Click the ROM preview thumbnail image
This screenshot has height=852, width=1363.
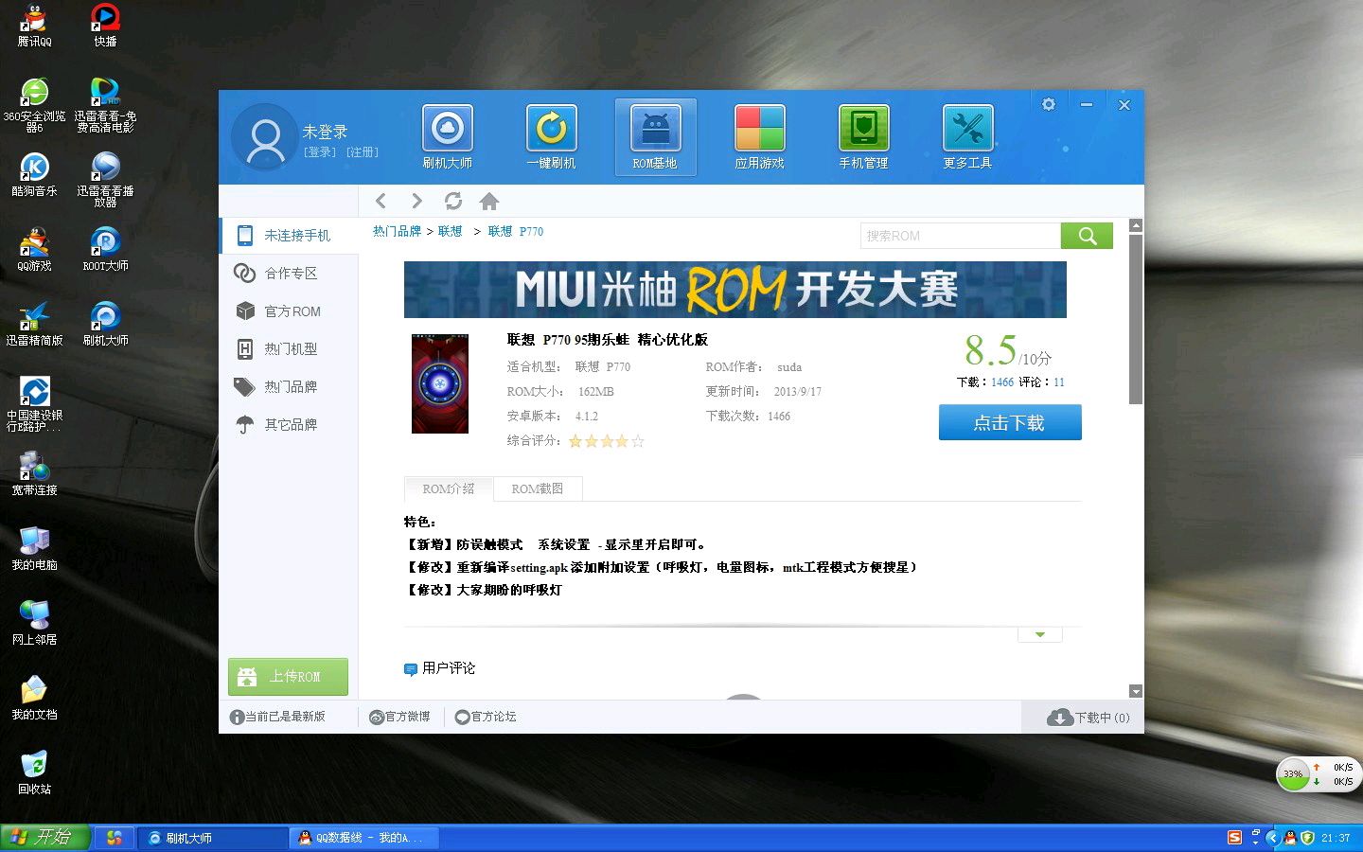click(440, 383)
